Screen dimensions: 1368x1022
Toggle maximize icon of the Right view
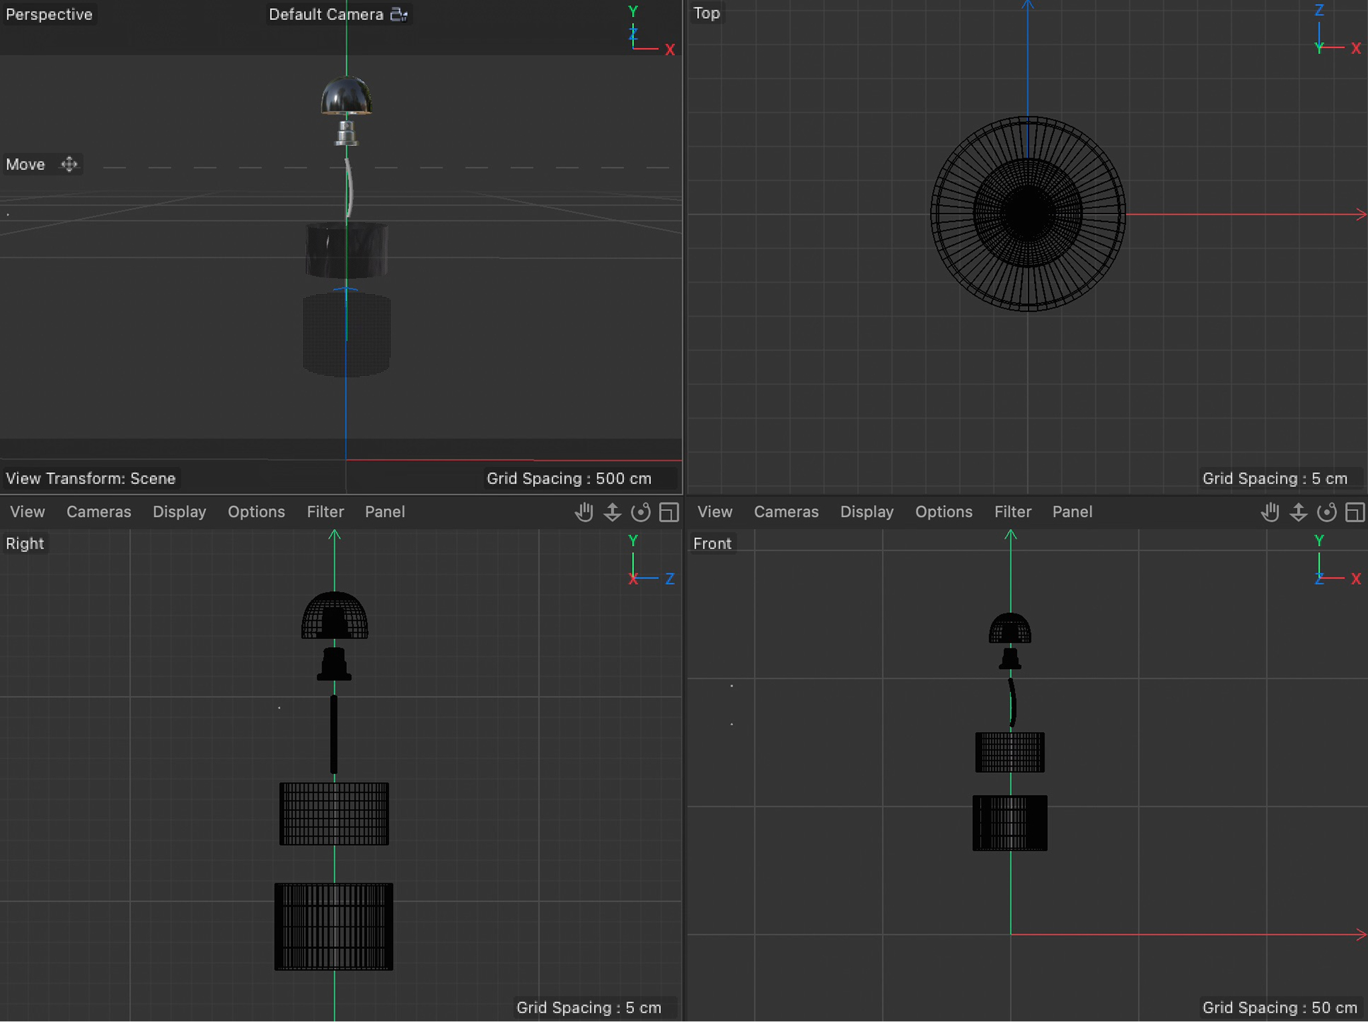pyautogui.click(x=669, y=512)
